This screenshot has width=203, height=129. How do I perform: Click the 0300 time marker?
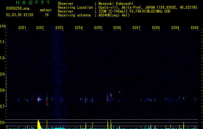coord(195,28)
